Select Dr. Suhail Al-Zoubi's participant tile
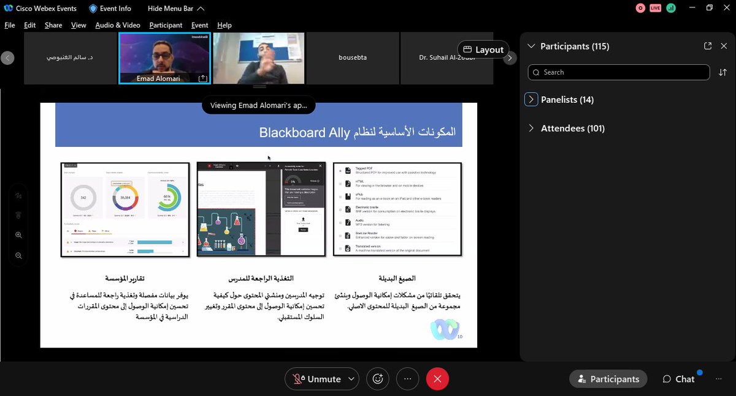736x396 pixels. (x=447, y=58)
